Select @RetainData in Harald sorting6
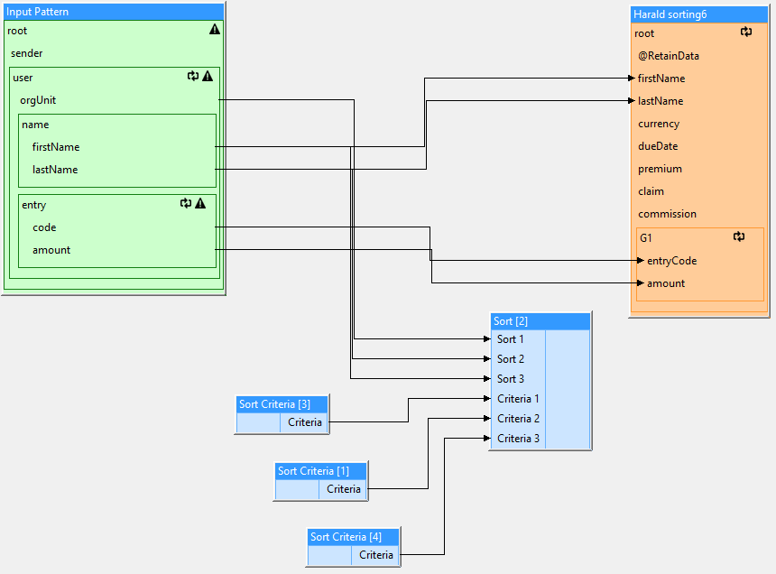This screenshot has height=574, width=776. click(669, 56)
